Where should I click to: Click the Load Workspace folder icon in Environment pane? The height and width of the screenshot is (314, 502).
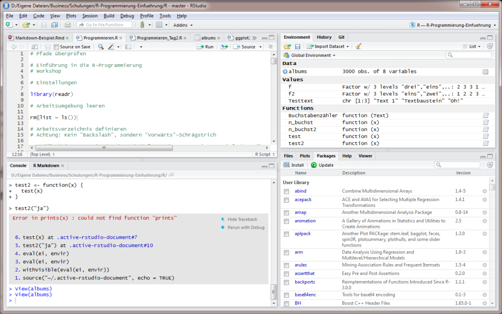tap(287, 46)
